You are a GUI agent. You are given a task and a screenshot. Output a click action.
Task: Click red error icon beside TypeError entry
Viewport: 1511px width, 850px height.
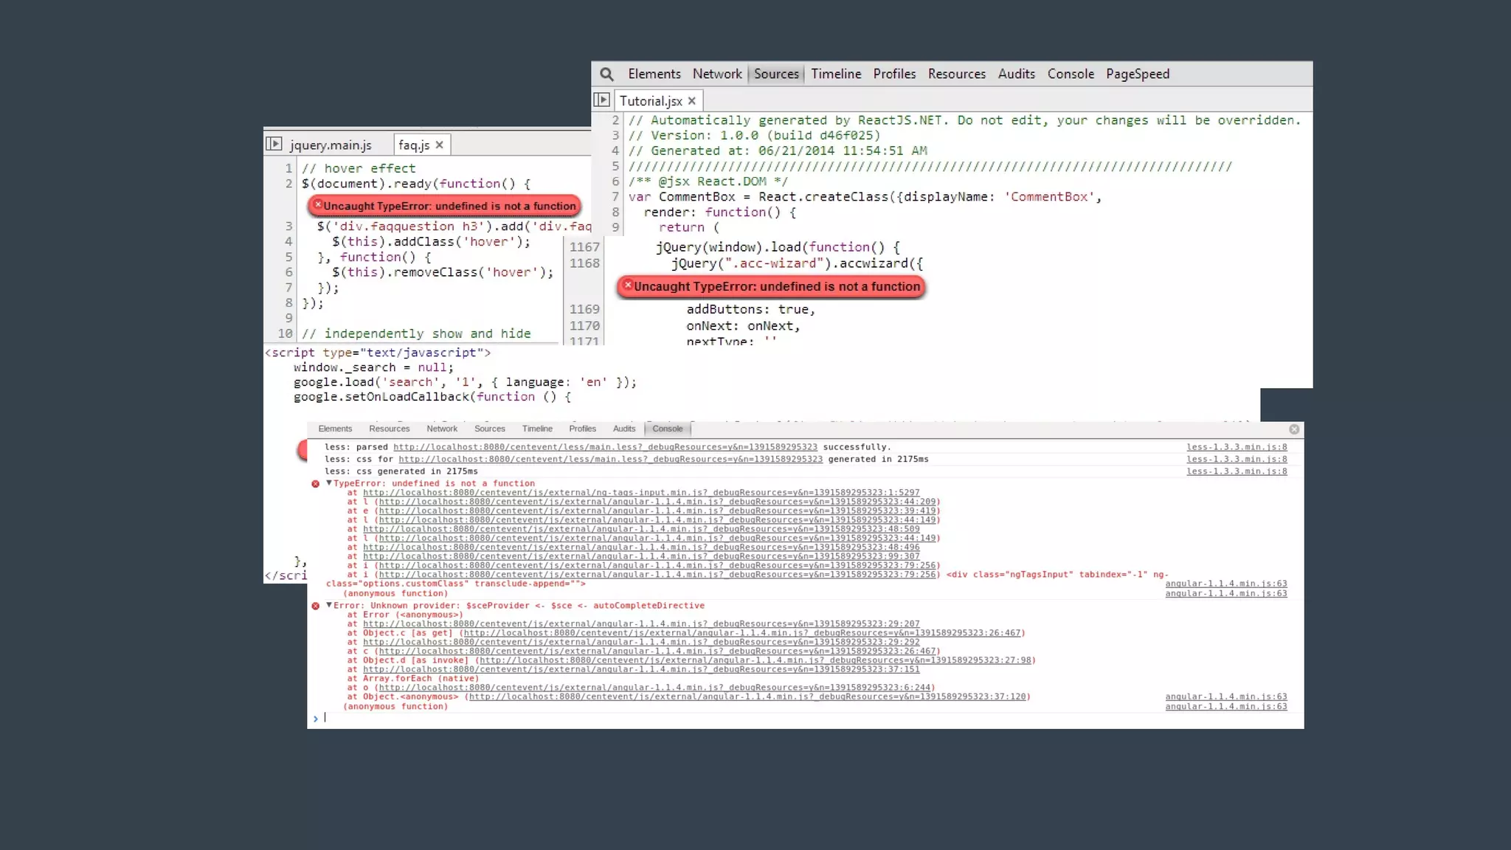316,484
